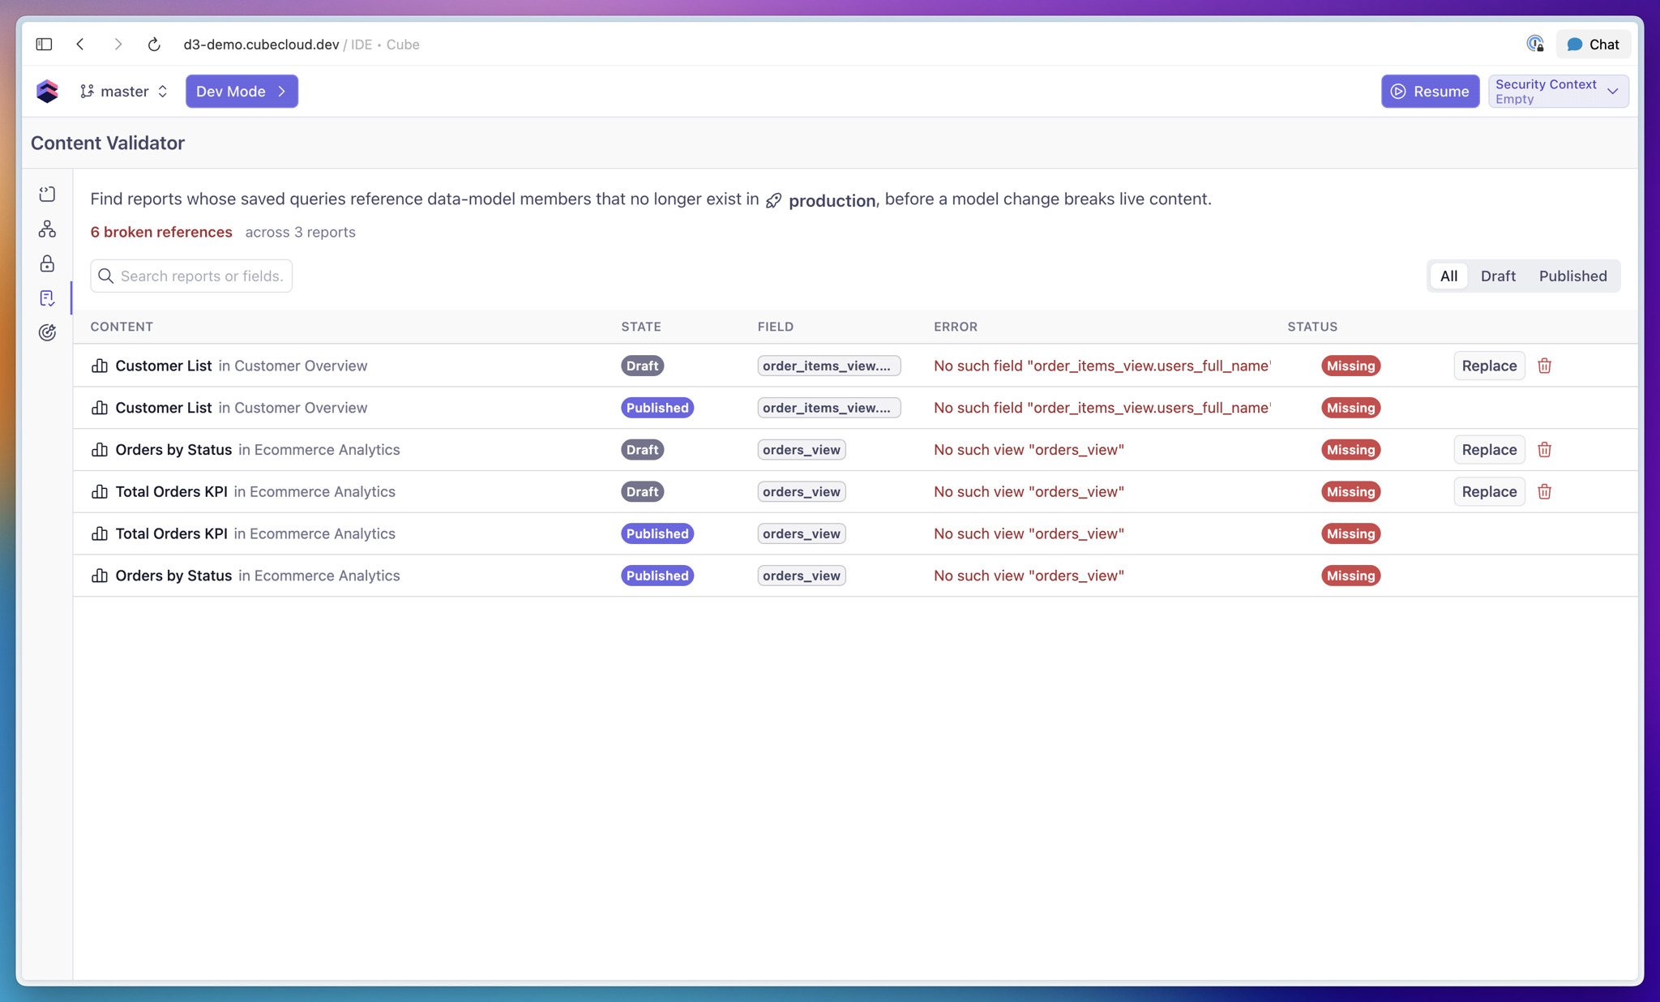Select the Content Validator sidebar icon
Screen dimensions: 1660x1002
pos(47,298)
